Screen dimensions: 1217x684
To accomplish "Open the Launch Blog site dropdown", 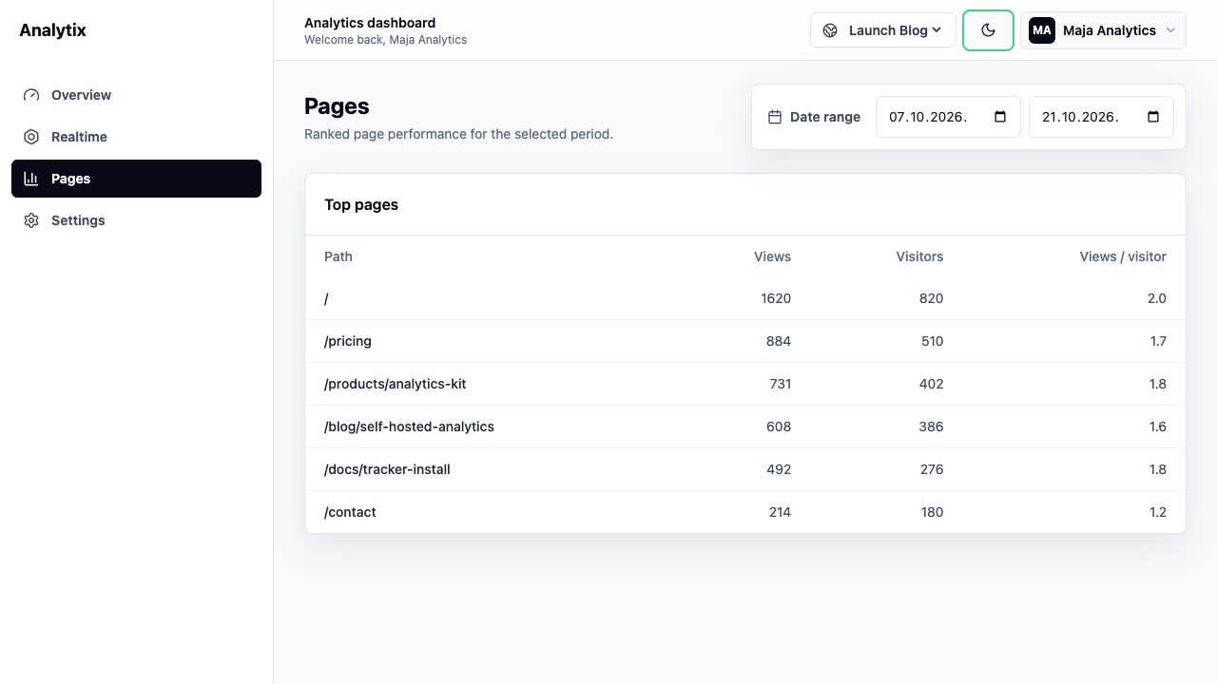I will 883,30.
